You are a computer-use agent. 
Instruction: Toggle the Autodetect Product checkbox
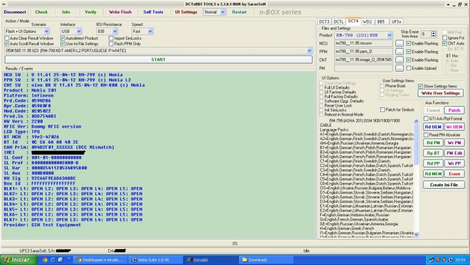[x=63, y=38]
